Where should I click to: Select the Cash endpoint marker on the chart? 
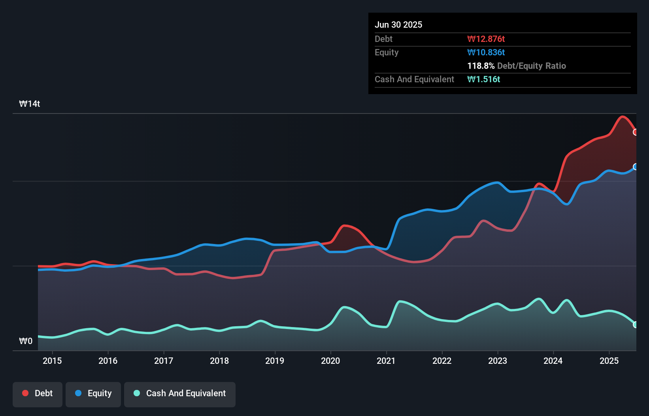(635, 325)
